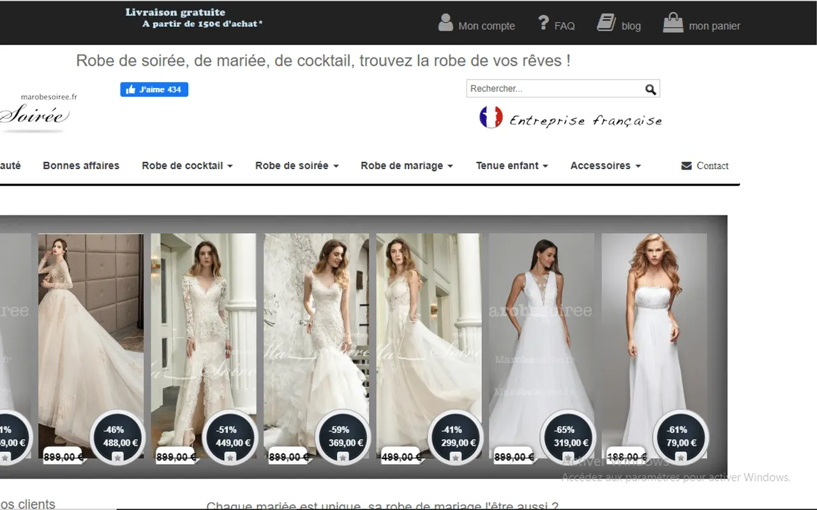Expand the Robe de cocktail menu
Screen dimensions: 817x510
point(187,166)
